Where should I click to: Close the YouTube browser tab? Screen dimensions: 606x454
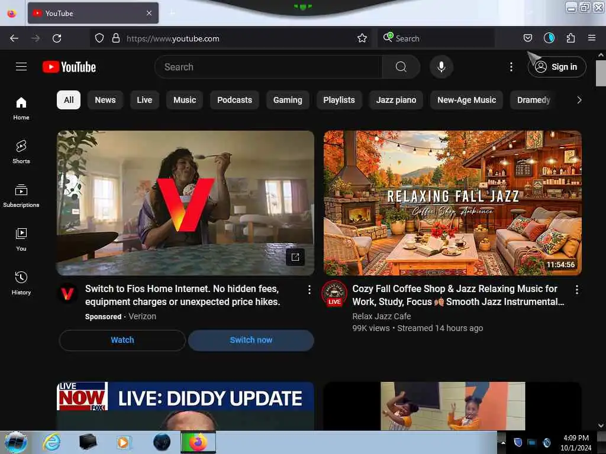point(149,13)
